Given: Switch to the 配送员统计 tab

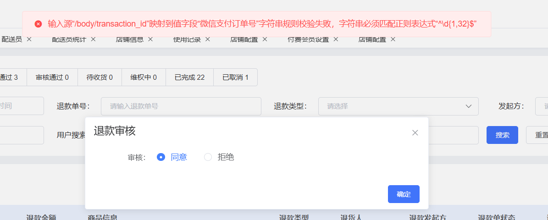Looking at the screenshot, I should 69,39.
